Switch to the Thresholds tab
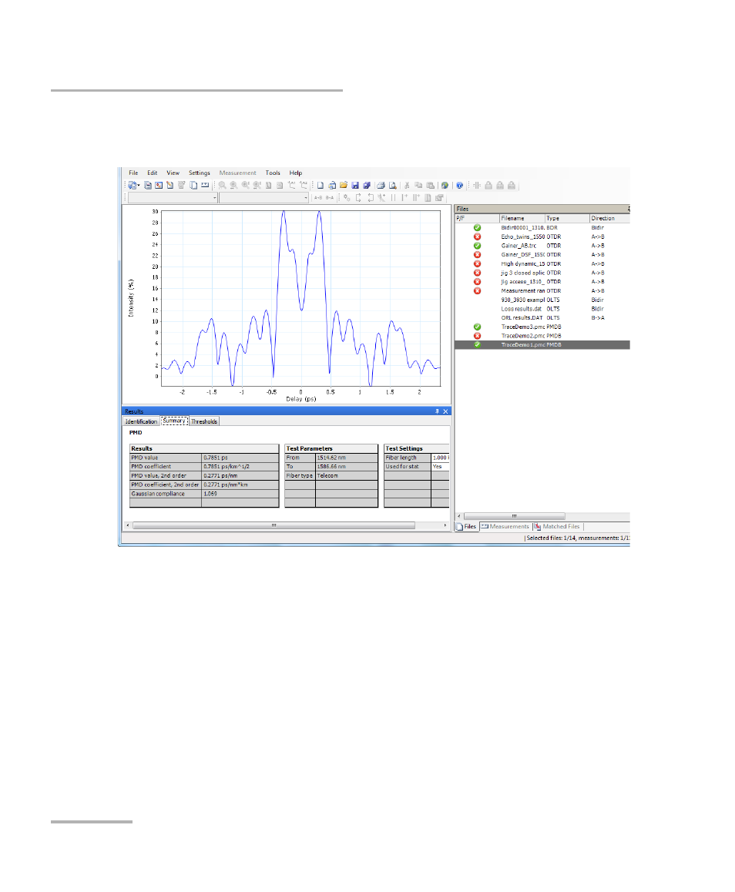This screenshot has width=735, height=892. [204, 421]
